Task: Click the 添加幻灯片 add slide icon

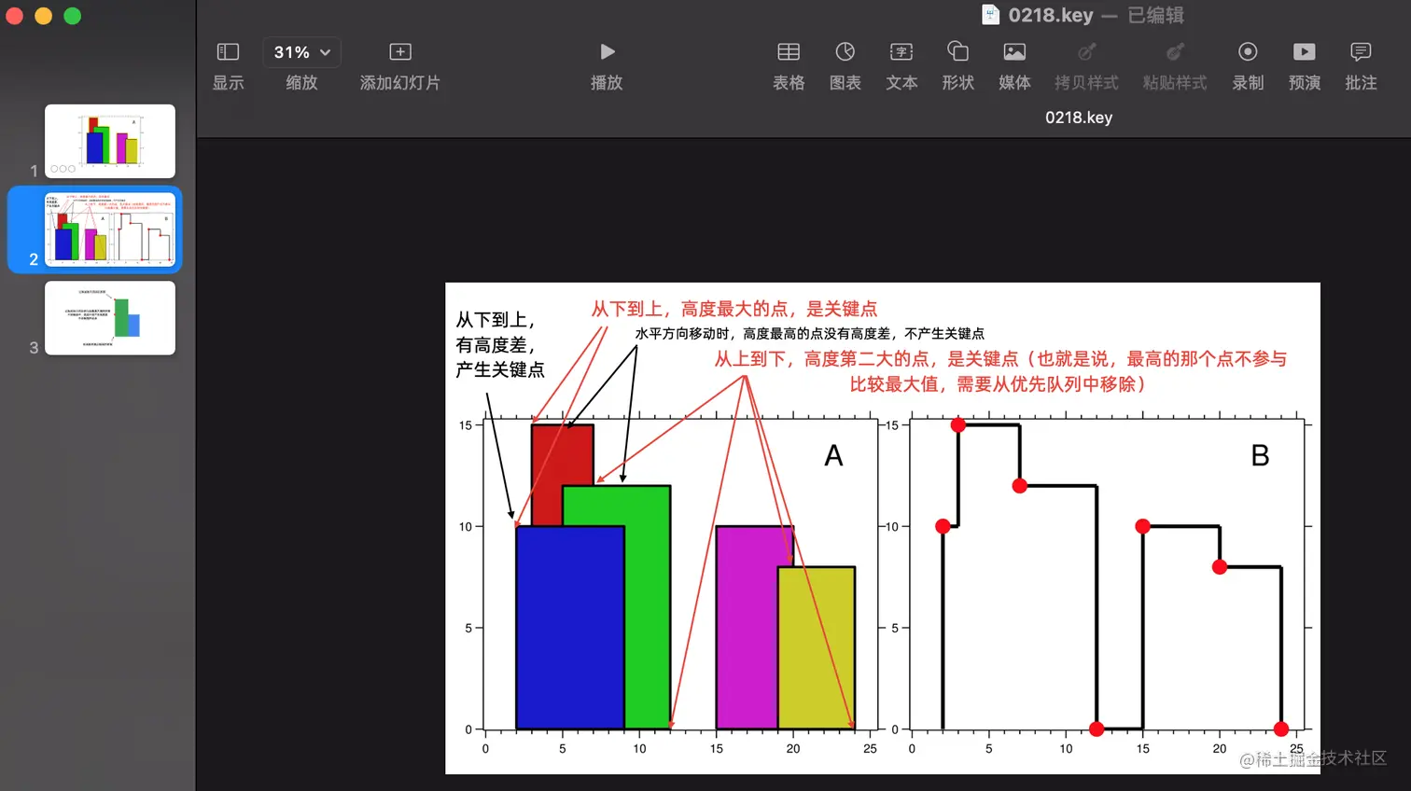Action: [400, 51]
